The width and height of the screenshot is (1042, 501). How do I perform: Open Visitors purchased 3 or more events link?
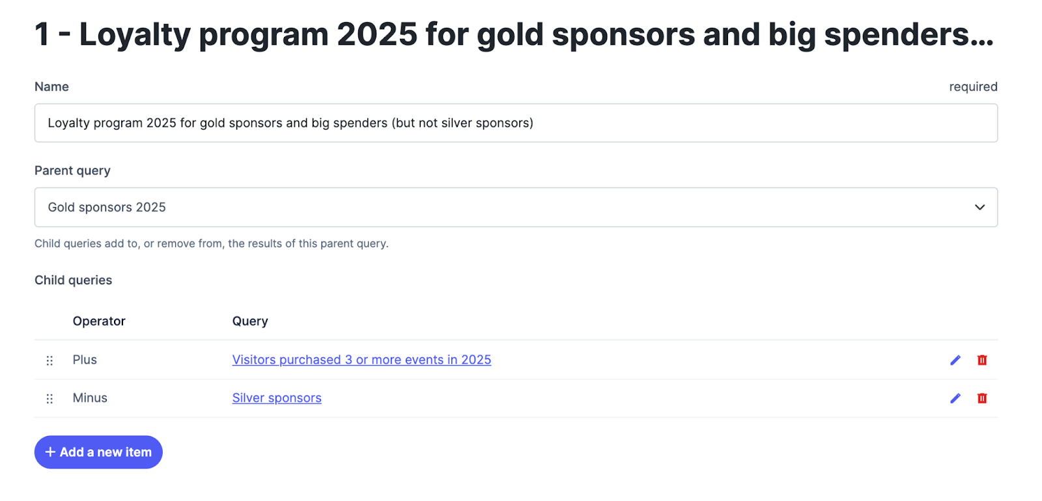pyautogui.click(x=361, y=360)
